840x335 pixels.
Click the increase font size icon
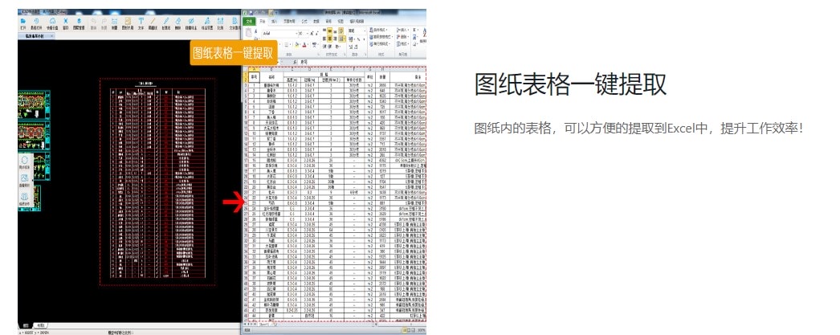pos(312,33)
